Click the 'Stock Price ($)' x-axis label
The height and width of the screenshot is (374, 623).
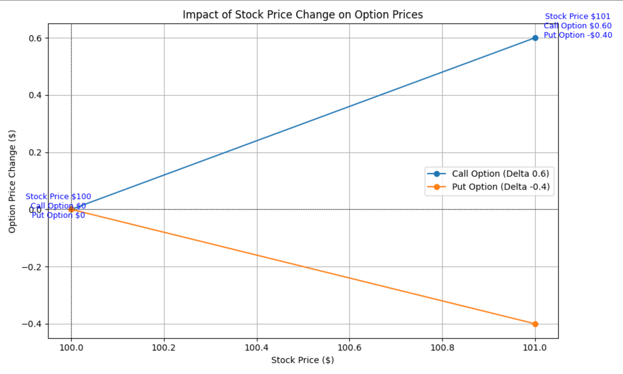tap(302, 360)
